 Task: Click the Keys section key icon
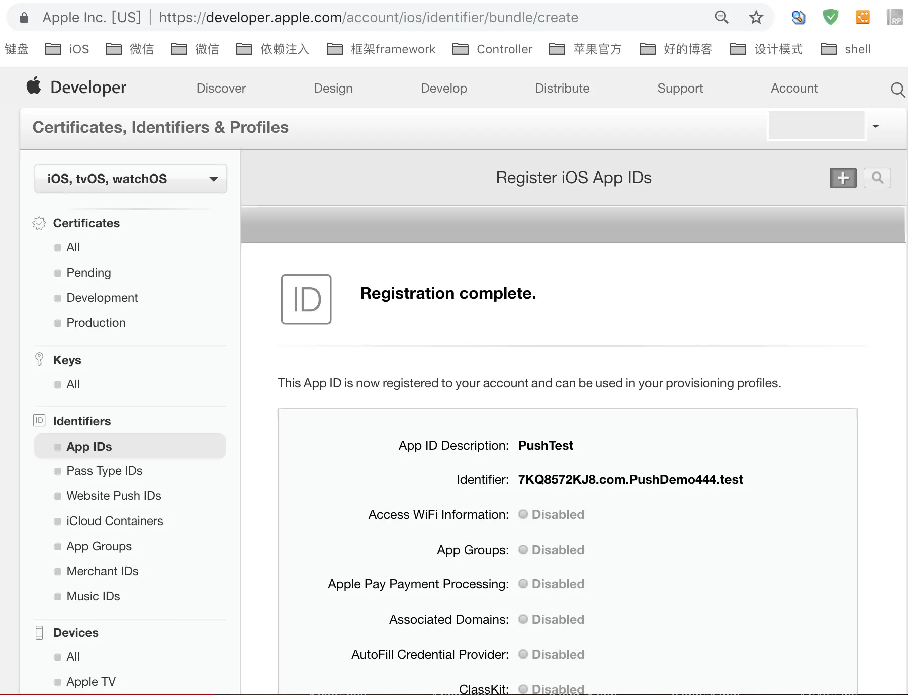coord(39,359)
